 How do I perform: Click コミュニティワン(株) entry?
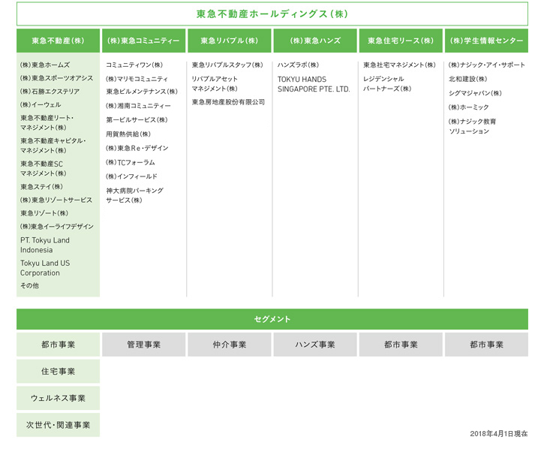[134, 65]
